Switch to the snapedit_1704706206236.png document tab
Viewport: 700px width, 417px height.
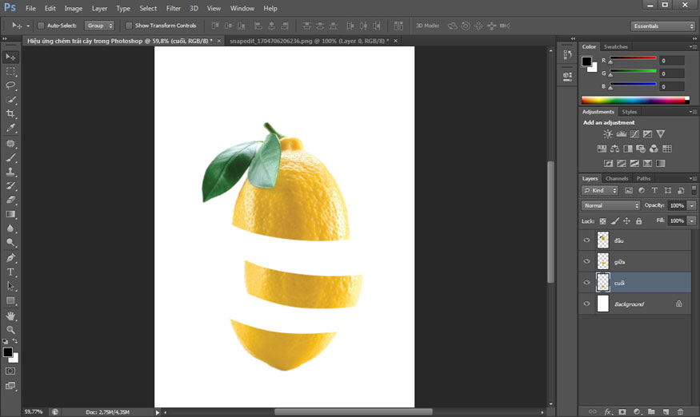tap(310, 41)
